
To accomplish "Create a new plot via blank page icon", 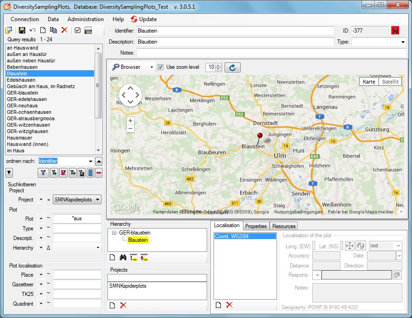I will (43, 30).
